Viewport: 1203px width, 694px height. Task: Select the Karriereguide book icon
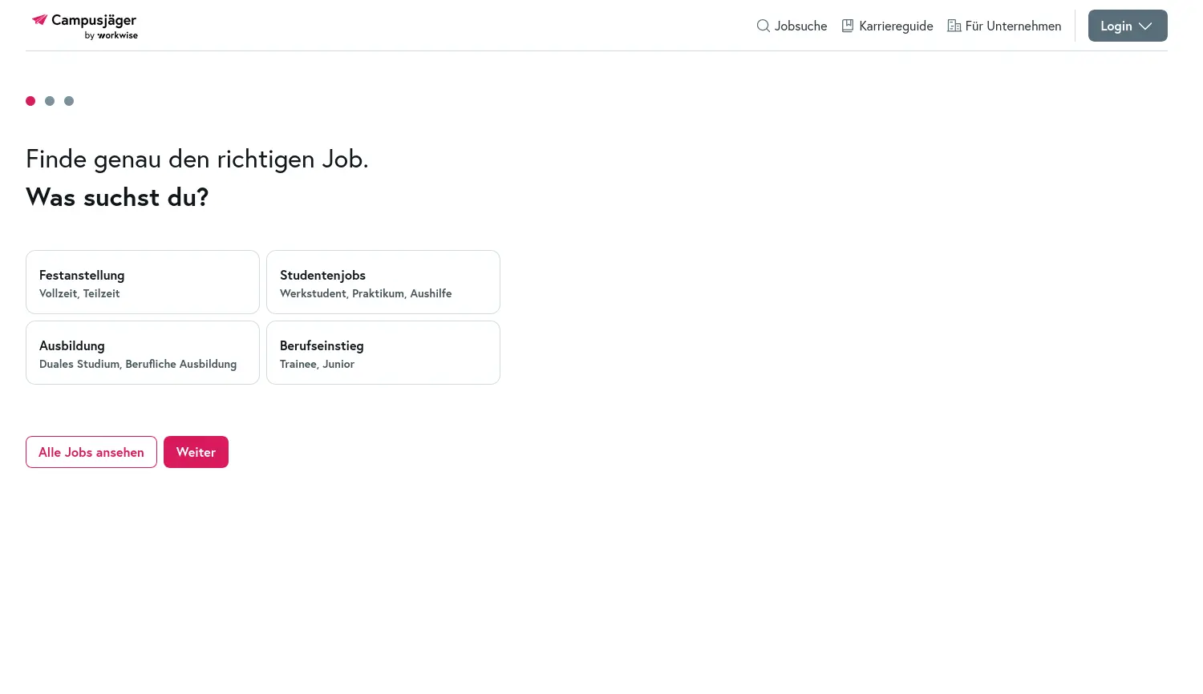pos(848,26)
